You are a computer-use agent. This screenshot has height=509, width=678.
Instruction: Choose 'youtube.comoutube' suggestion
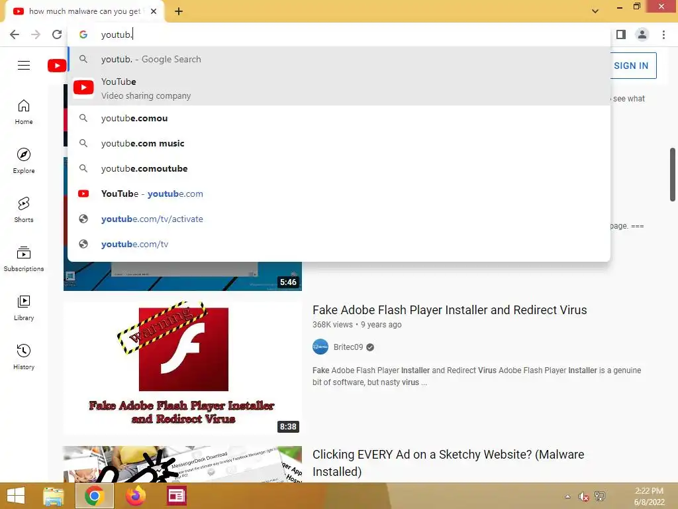[x=339, y=168]
